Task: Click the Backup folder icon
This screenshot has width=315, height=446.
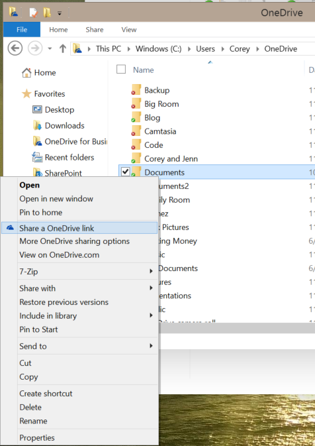Action: pyautogui.click(x=136, y=89)
